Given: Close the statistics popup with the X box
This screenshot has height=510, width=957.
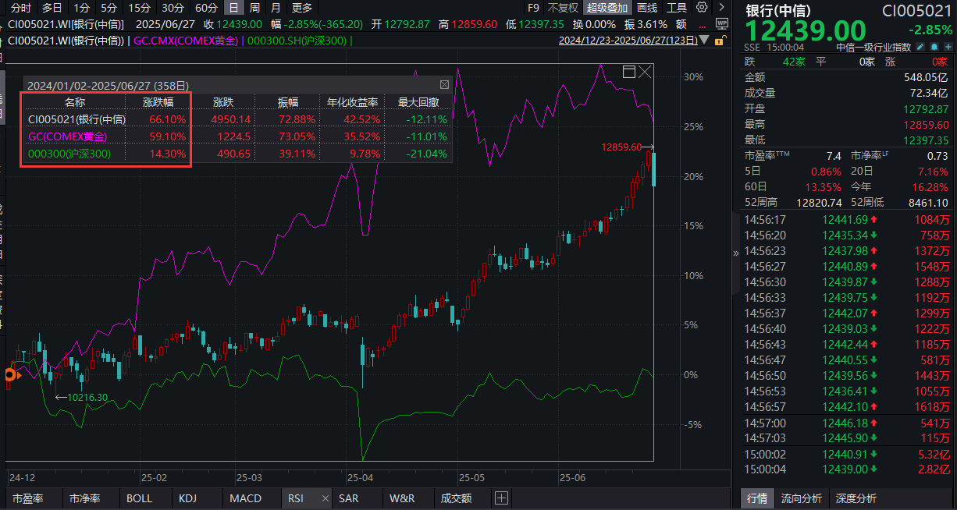Looking at the screenshot, I should click(x=444, y=85).
